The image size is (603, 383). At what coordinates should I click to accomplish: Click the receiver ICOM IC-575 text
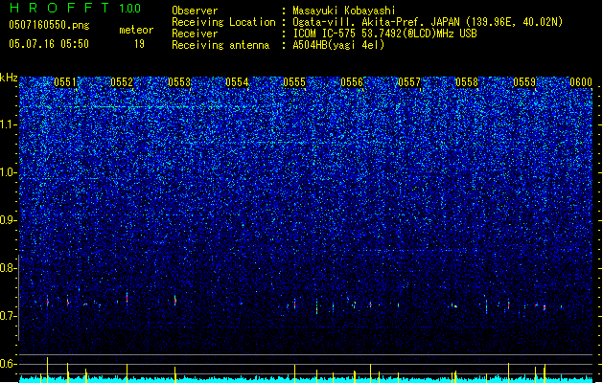click(384, 34)
